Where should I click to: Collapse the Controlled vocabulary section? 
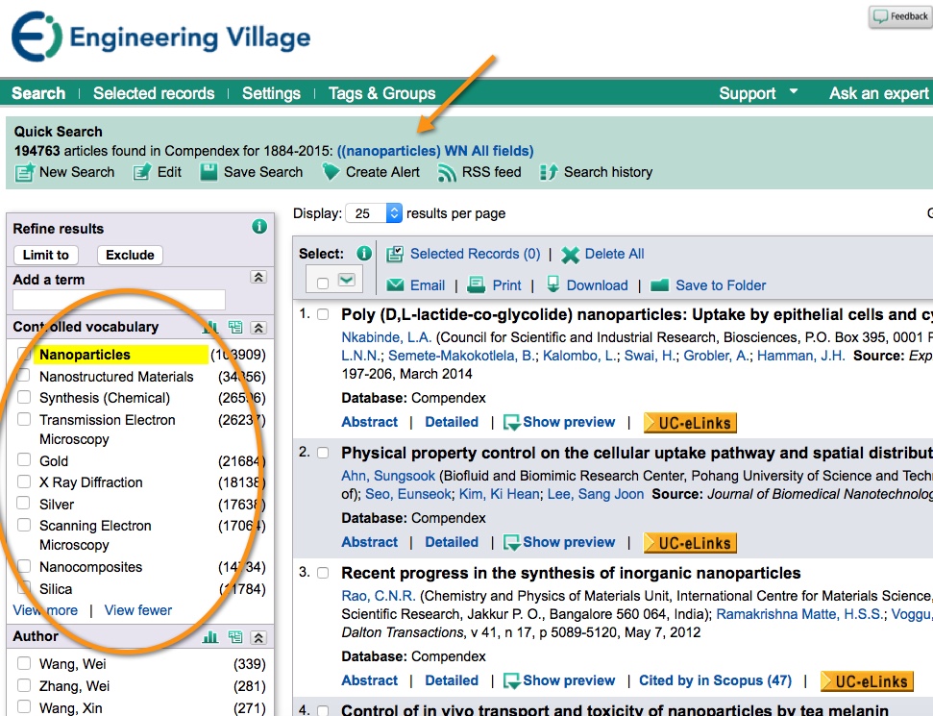258,328
